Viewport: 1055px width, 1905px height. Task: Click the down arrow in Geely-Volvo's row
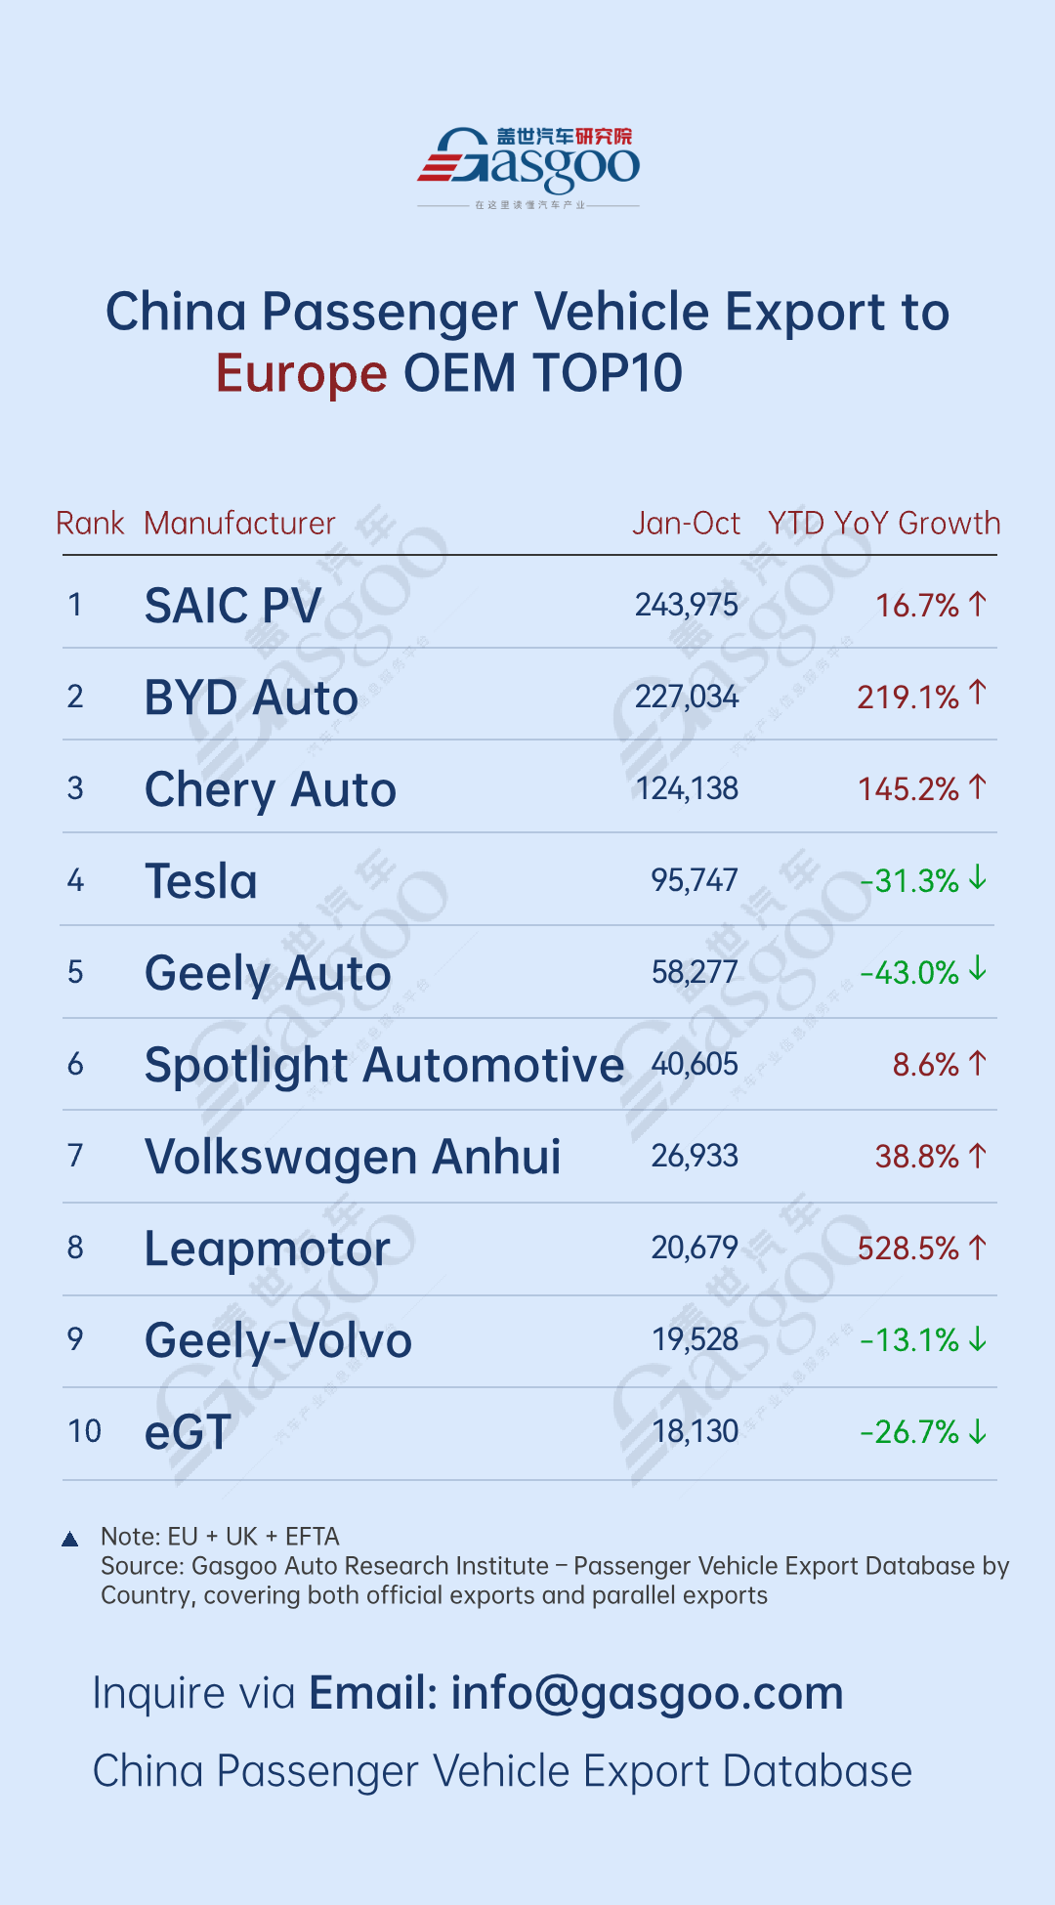978,1340
